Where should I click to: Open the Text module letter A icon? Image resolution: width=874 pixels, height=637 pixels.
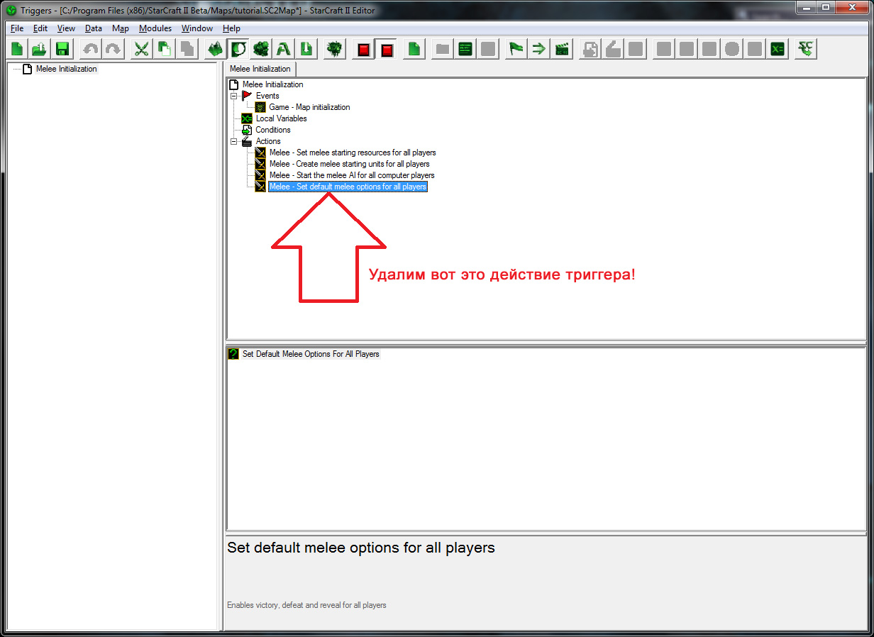pos(284,49)
